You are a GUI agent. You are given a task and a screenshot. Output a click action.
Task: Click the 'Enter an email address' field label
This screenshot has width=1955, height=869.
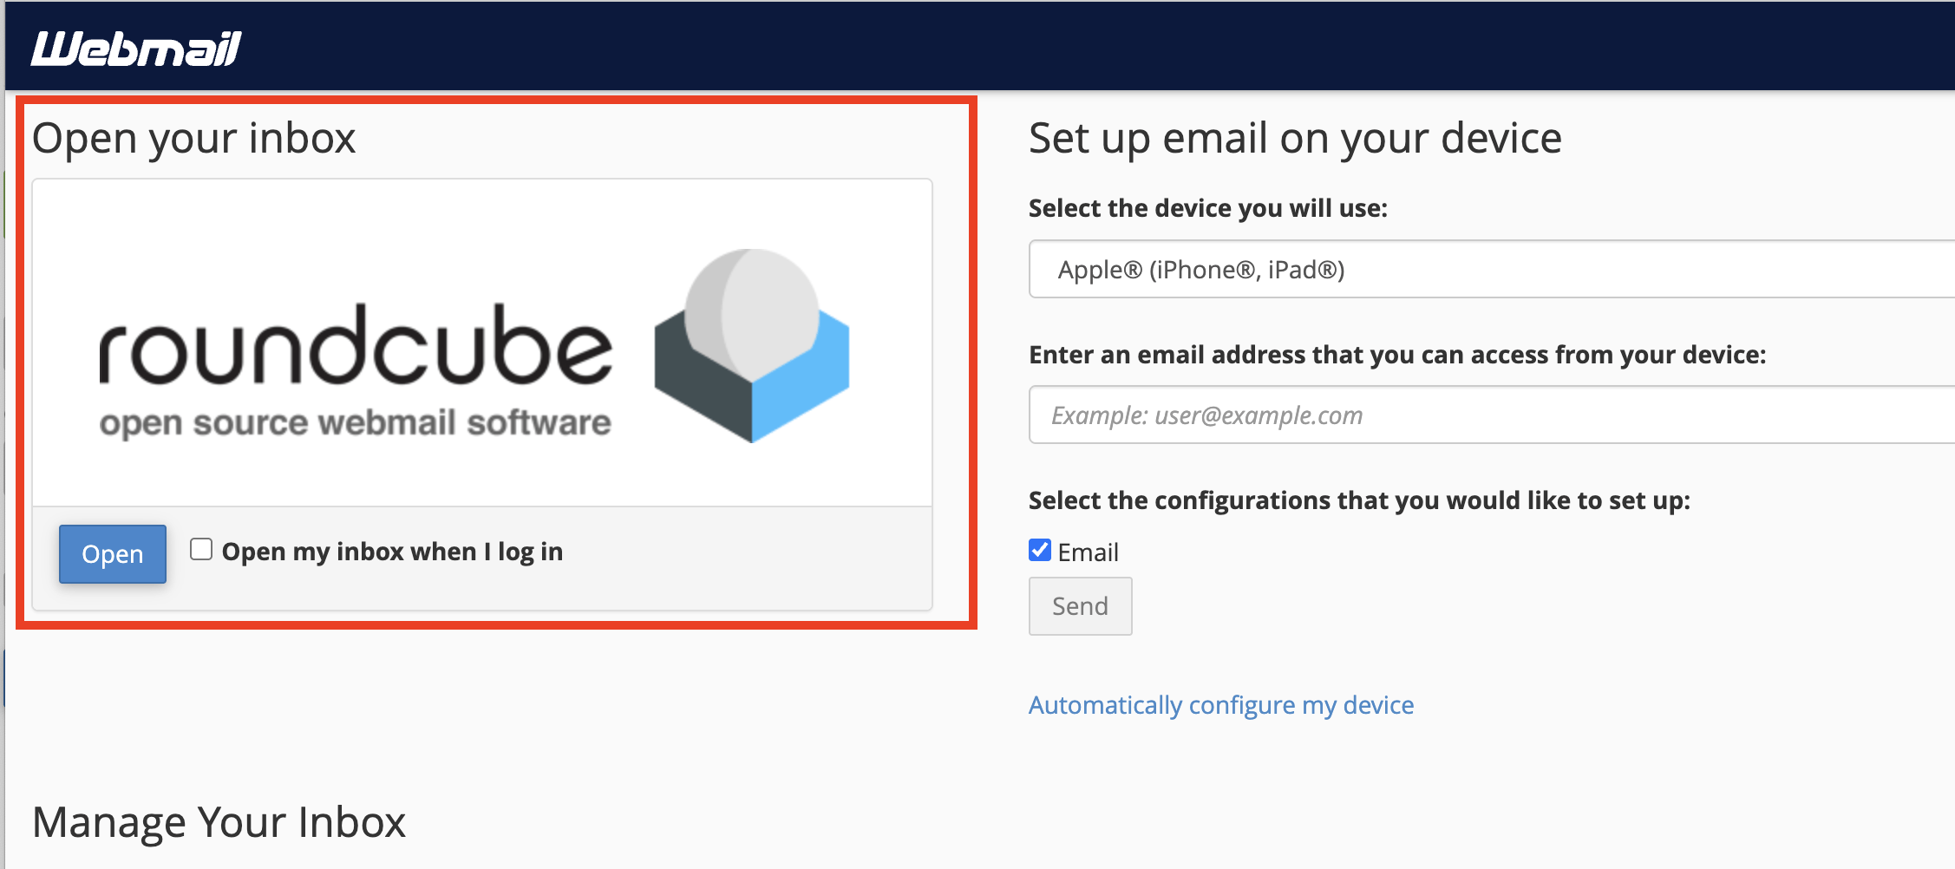[x=1396, y=355]
